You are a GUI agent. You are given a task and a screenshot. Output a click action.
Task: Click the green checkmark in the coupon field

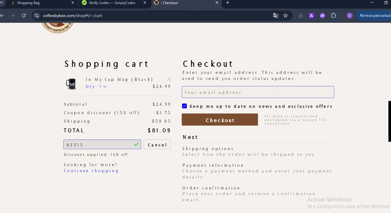coord(136,144)
